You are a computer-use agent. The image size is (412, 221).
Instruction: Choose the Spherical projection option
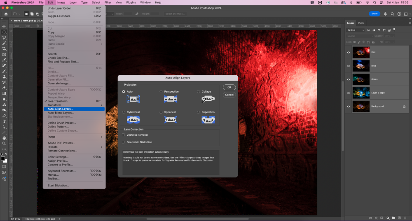pos(161,112)
